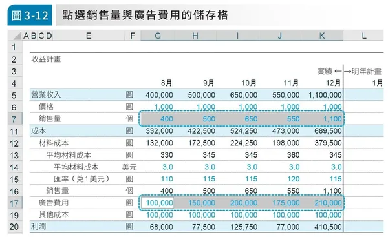
Task: Click the 172,500 material cost cell
Action: click(201, 143)
